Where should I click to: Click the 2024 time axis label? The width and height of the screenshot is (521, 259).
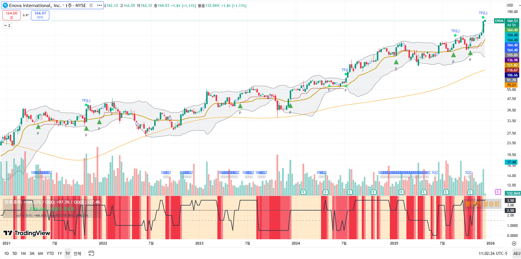[x=296, y=243]
